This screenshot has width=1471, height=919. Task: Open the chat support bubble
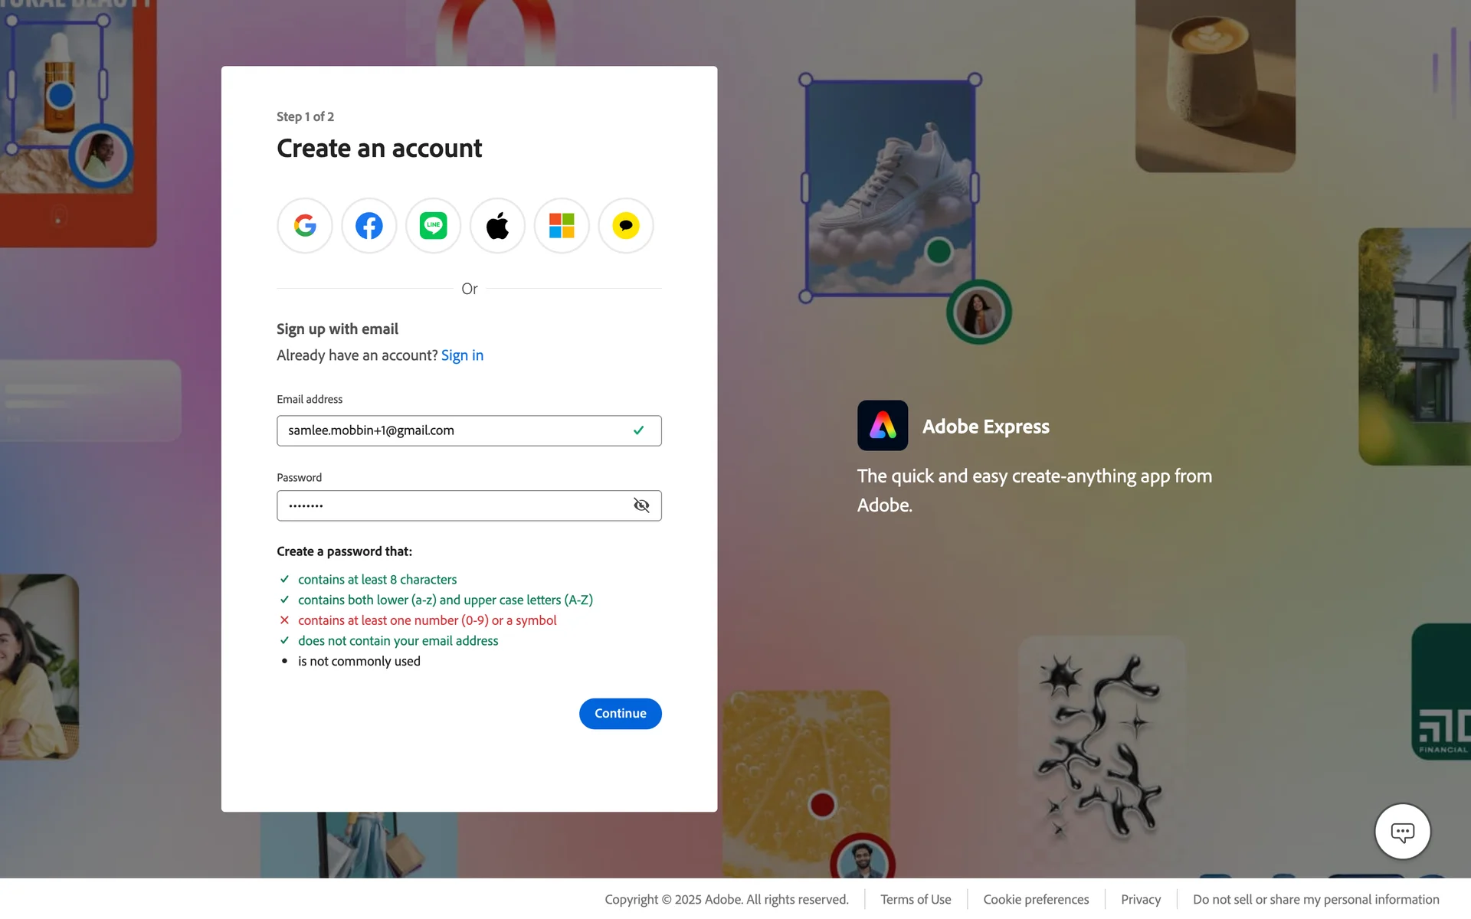click(1402, 832)
